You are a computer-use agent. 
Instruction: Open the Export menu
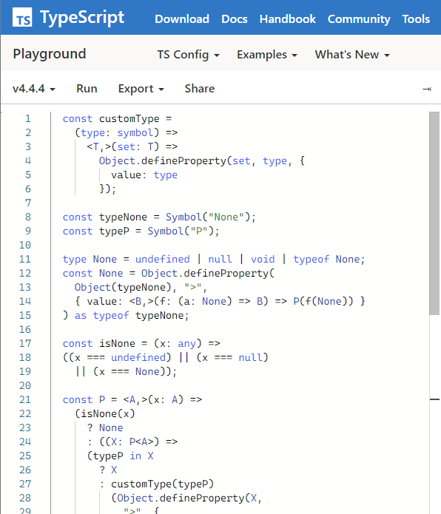coord(141,89)
